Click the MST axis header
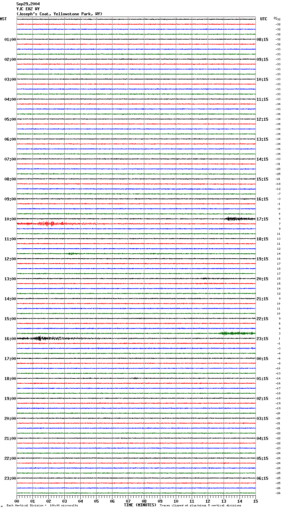The width and height of the screenshot is (282, 510). pos(3,19)
